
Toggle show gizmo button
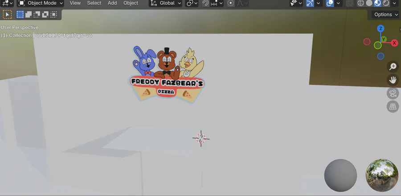pyautogui.click(x=310, y=3)
